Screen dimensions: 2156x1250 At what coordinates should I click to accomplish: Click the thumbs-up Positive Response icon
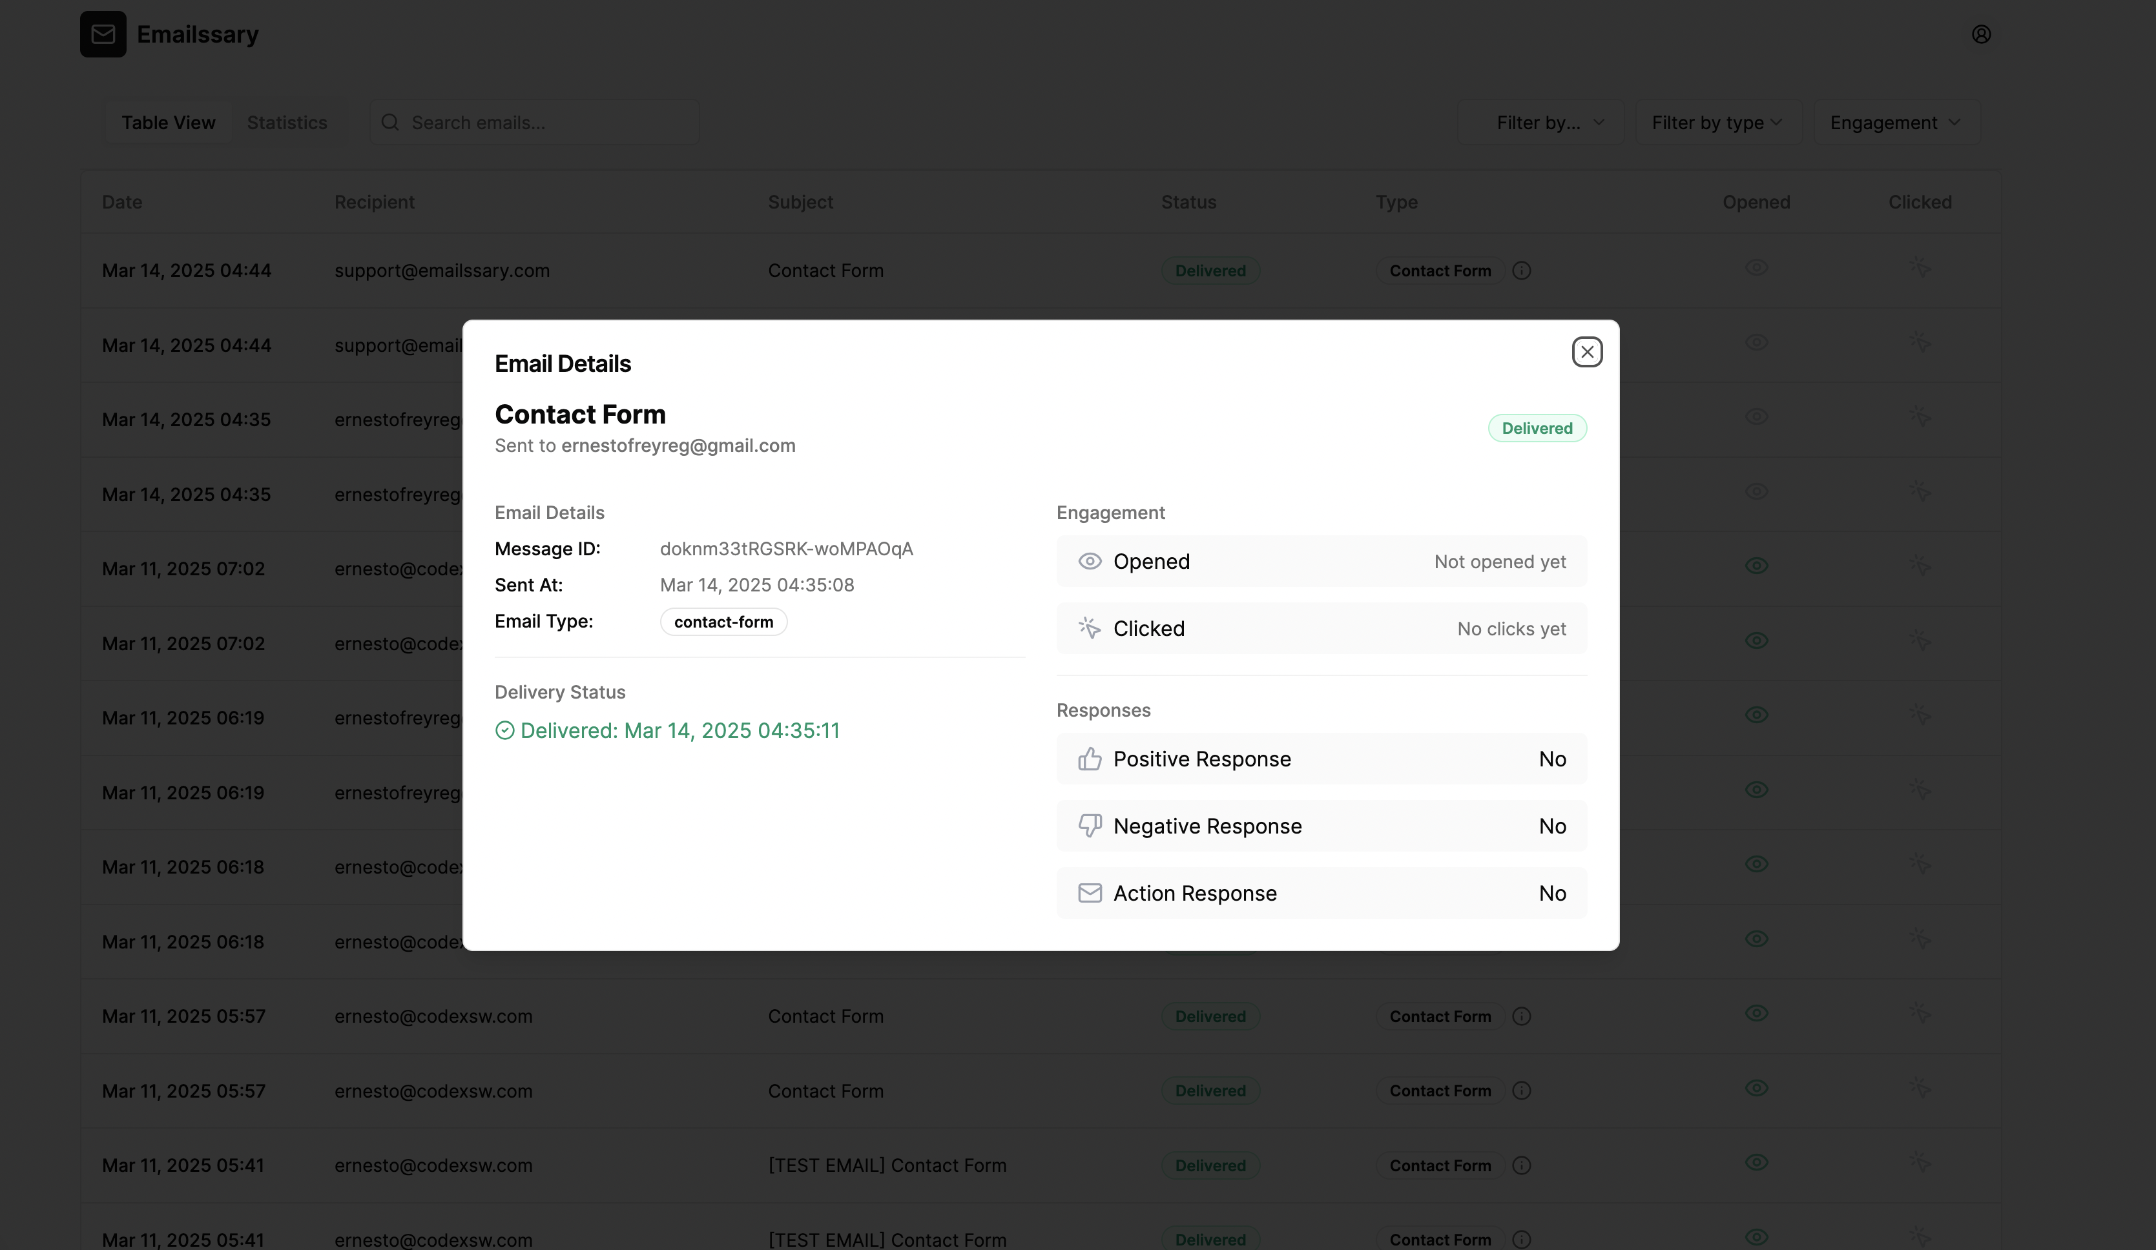(1089, 759)
